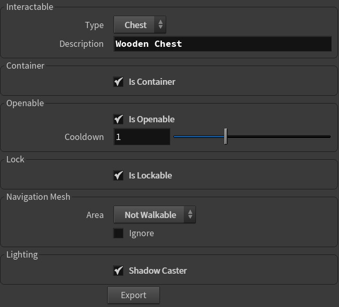Uncheck the Is Container checkbox
Viewport: 339px width, 307px height.
click(119, 82)
